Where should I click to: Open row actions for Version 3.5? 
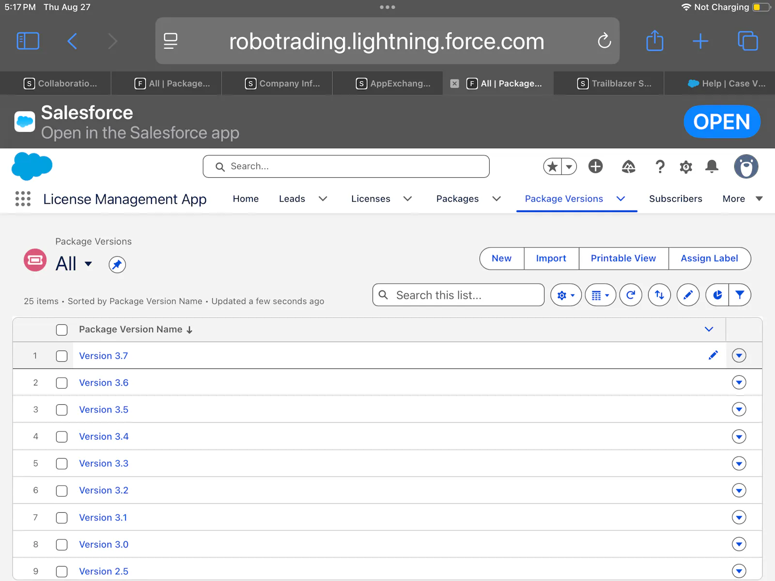pos(739,410)
